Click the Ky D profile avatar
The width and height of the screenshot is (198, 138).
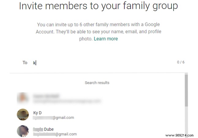click(23, 115)
